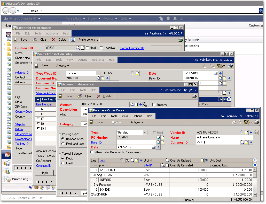Open Microsoft Dynamics GP main menu dropdown

(39, 19)
